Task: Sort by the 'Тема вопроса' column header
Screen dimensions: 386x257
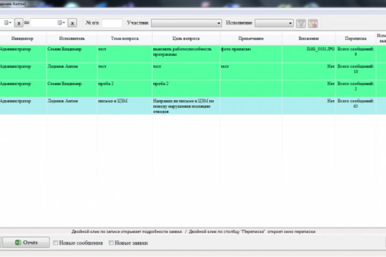Action: (124, 39)
